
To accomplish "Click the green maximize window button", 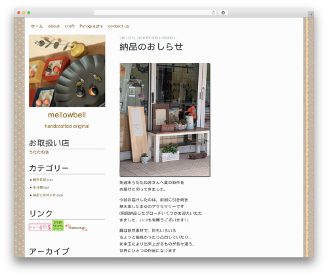I will [29, 12].
